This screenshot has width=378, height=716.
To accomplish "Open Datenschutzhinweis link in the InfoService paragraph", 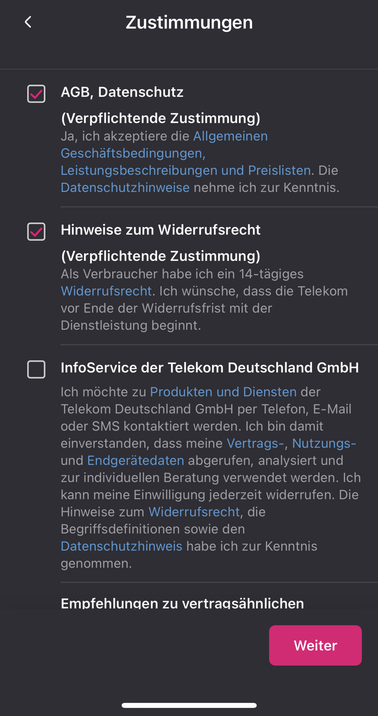I will (121, 546).
